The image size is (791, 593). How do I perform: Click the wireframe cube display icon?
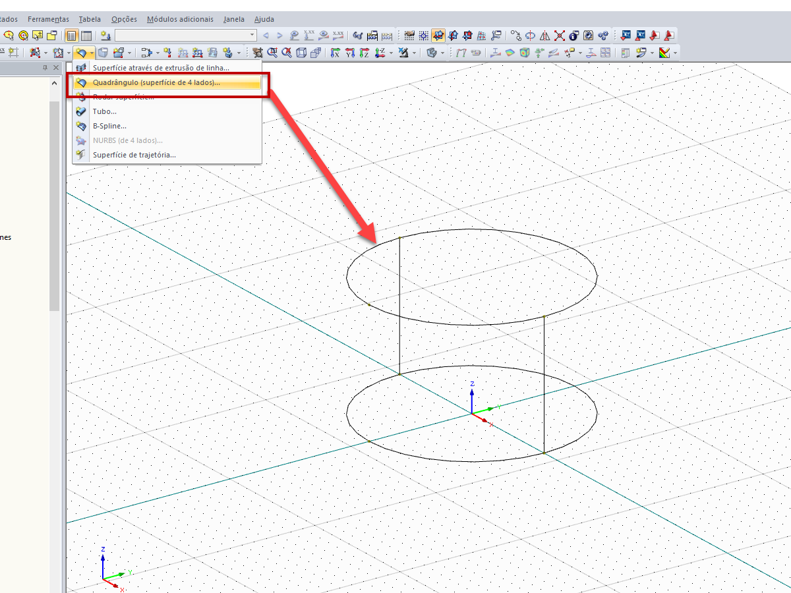(x=301, y=53)
